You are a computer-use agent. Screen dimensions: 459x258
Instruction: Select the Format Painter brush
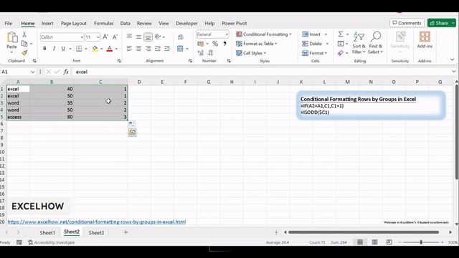point(24,52)
